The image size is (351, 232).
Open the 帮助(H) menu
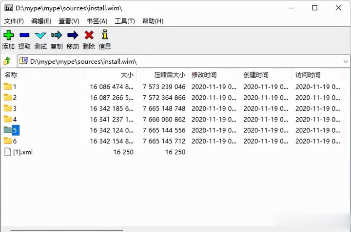tap(153, 21)
